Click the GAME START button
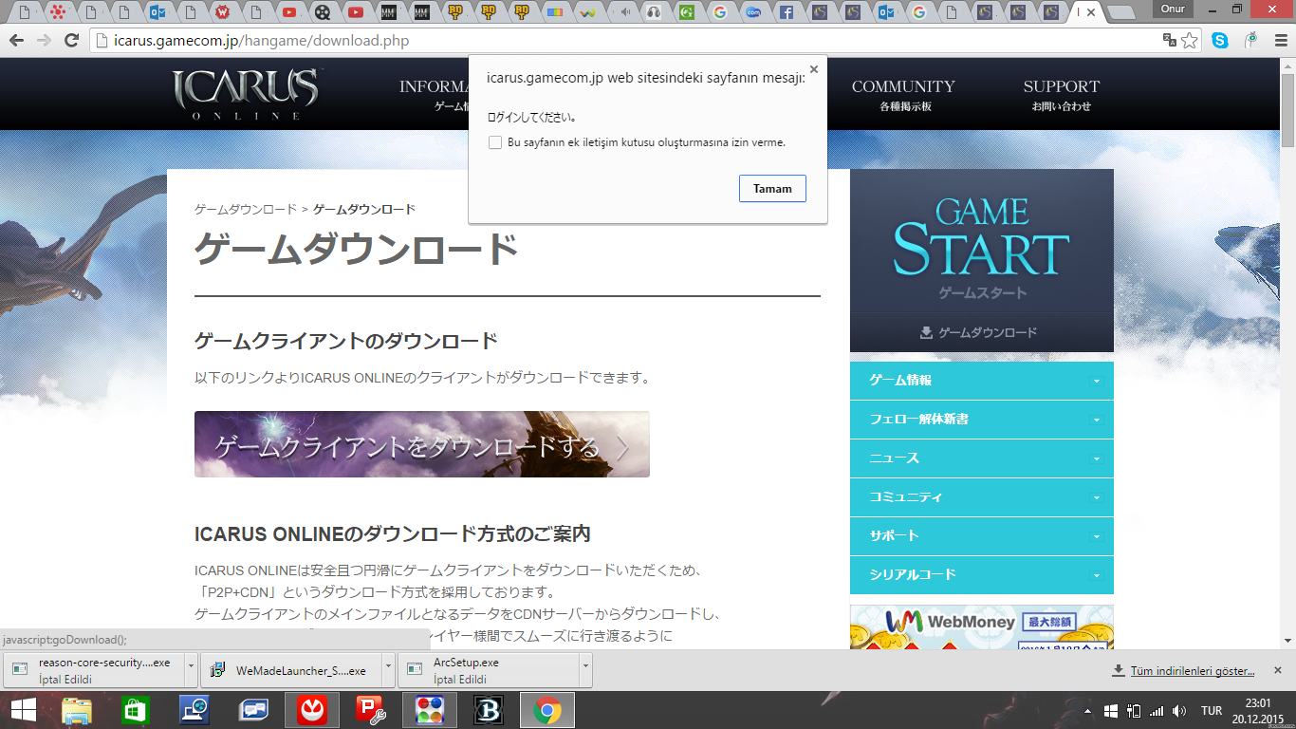This screenshot has width=1296, height=729. coord(981,240)
